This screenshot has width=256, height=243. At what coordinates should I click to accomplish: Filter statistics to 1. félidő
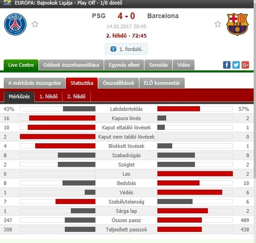coord(49,97)
